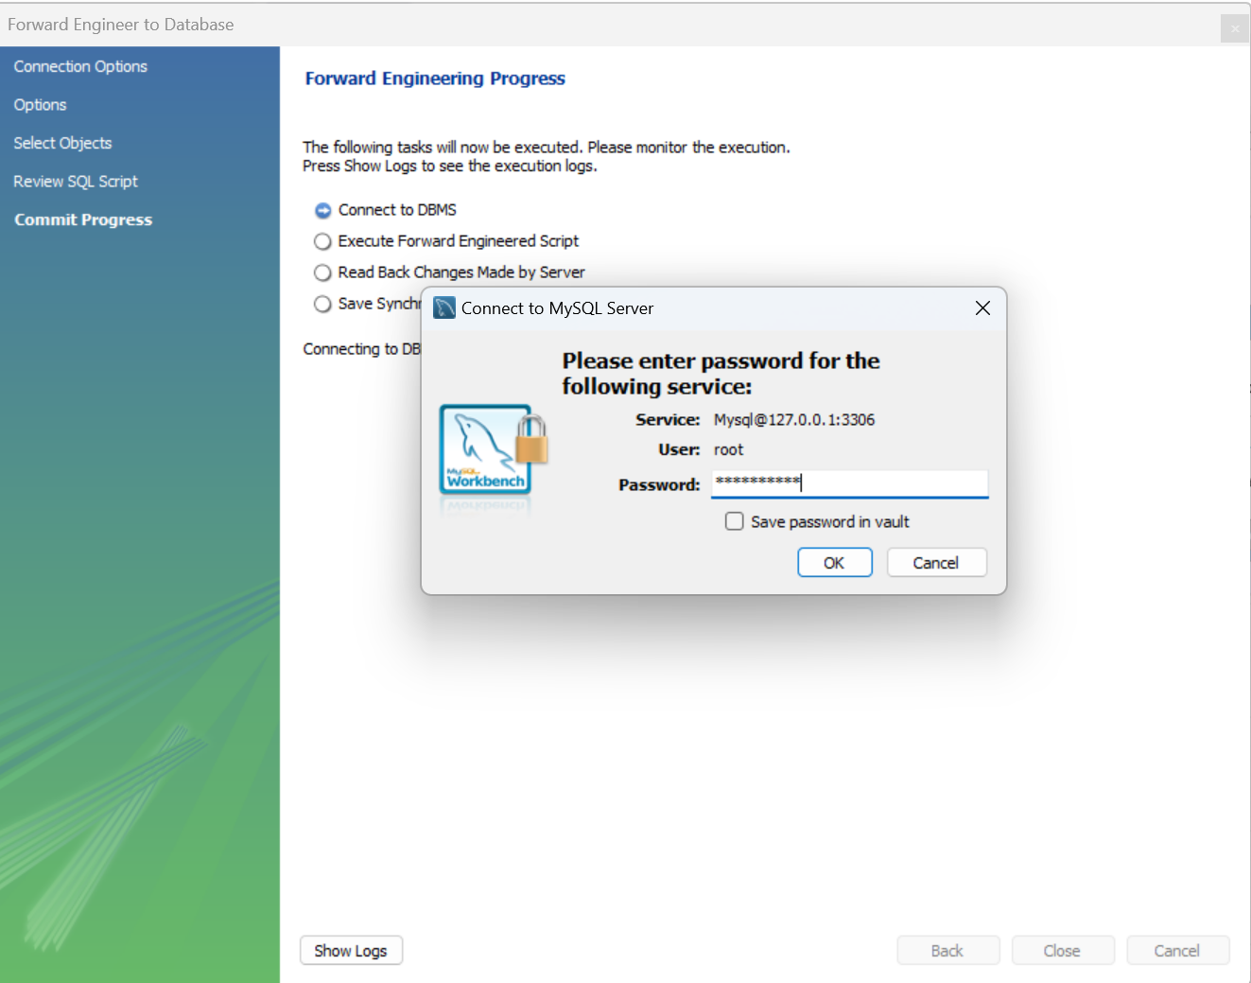This screenshot has width=1251, height=983.
Task: Click the Show Logs button
Action: click(x=351, y=951)
